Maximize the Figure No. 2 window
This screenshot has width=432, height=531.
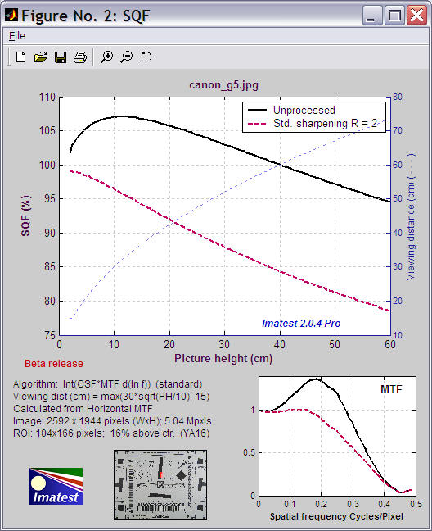pos(394,16)
